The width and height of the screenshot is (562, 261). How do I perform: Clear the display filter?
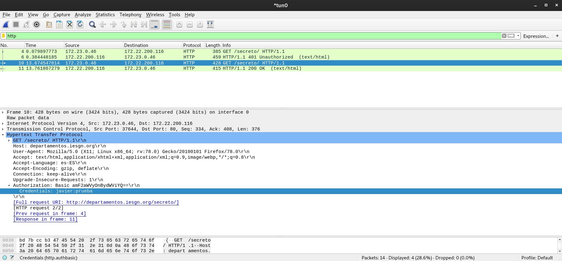click(x=504, y=36)
